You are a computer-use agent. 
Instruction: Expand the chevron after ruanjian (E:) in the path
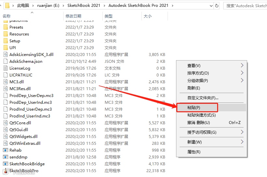click(x=63, y=6)
